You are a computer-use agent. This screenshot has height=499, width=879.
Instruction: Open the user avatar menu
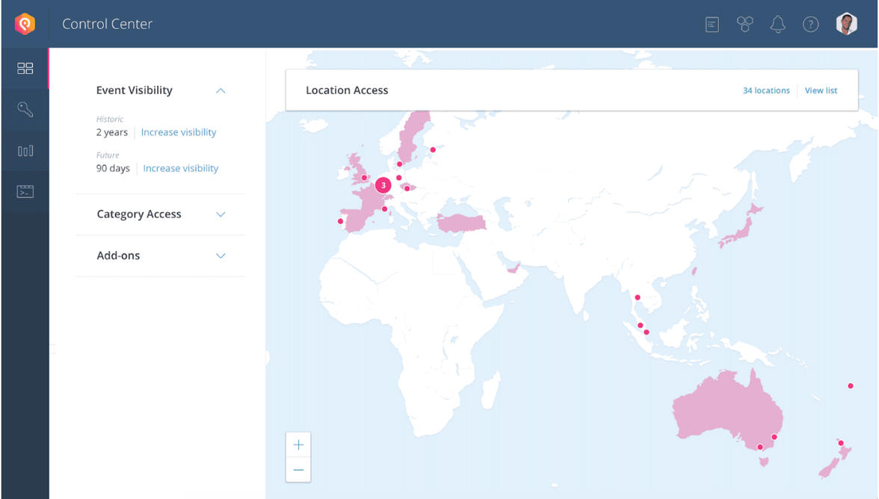(x=846, y=23)
